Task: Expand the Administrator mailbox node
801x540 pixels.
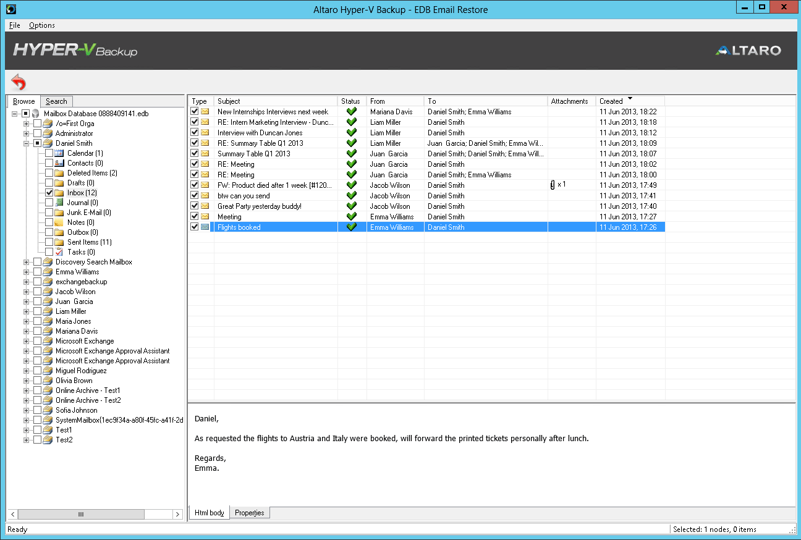Action: [26, 133]
